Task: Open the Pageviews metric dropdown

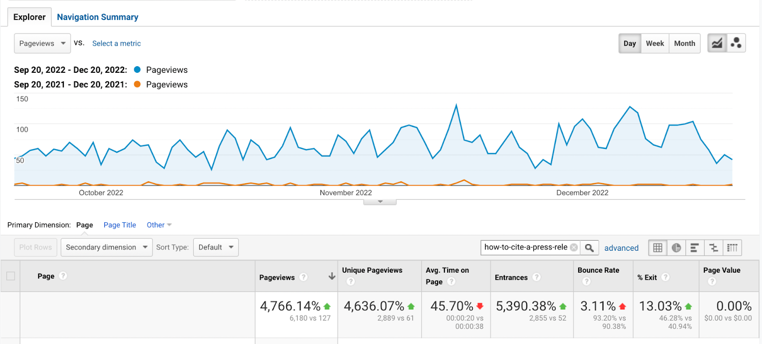Action: click(42, 43)
